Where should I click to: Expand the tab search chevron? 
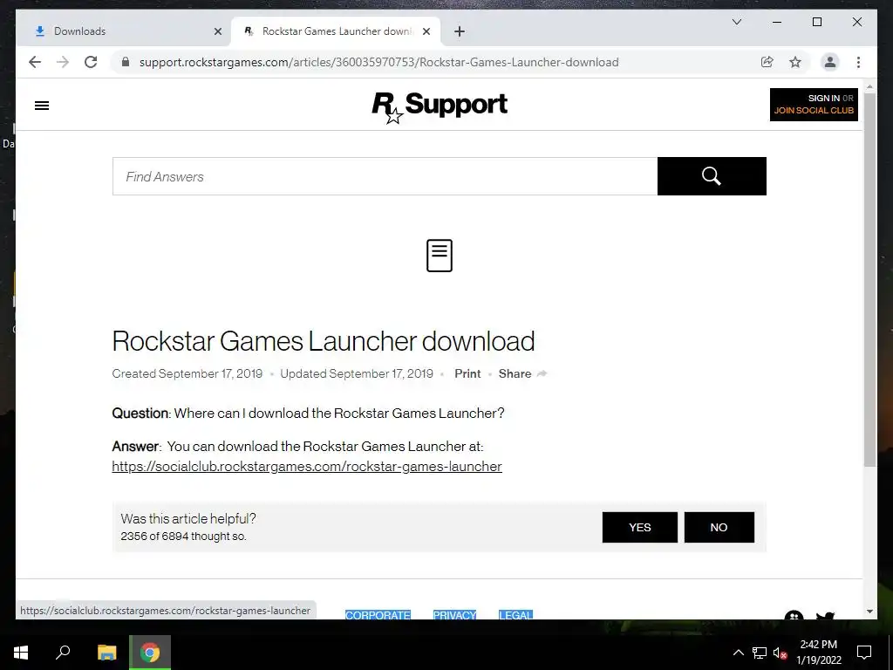point(736,22)
